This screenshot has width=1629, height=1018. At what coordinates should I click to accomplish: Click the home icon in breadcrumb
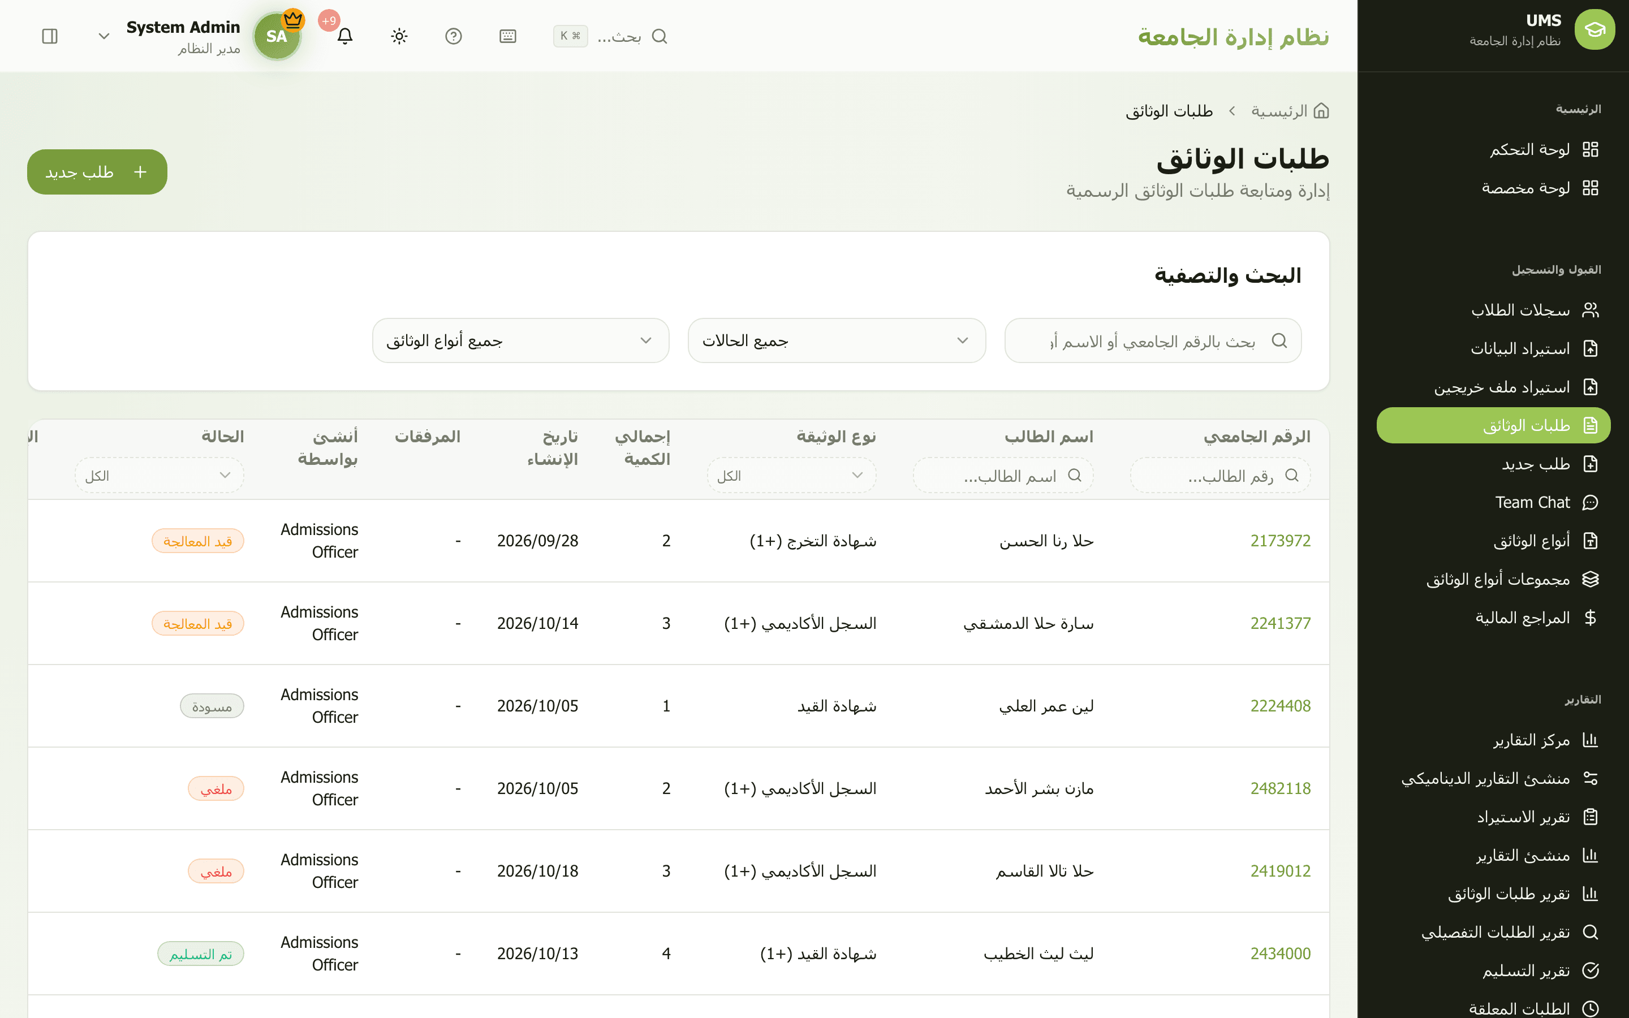coord(1321,110)
